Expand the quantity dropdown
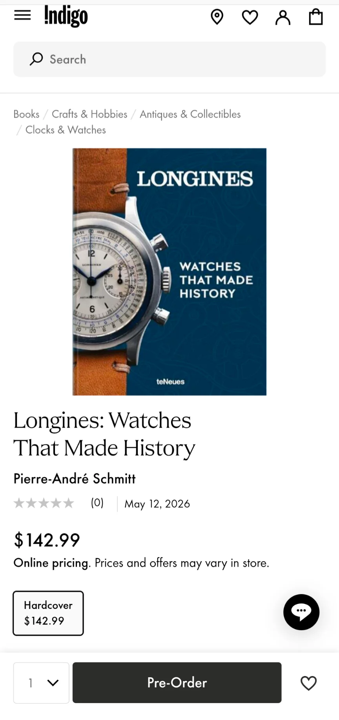Image resolution: width=339 pixels, height=720 pixels. (41, 683)
